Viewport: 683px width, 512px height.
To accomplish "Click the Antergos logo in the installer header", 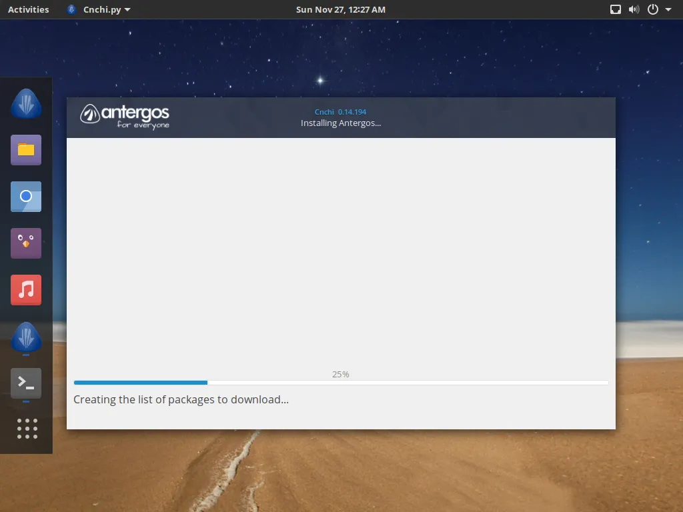I will [125, 117].
